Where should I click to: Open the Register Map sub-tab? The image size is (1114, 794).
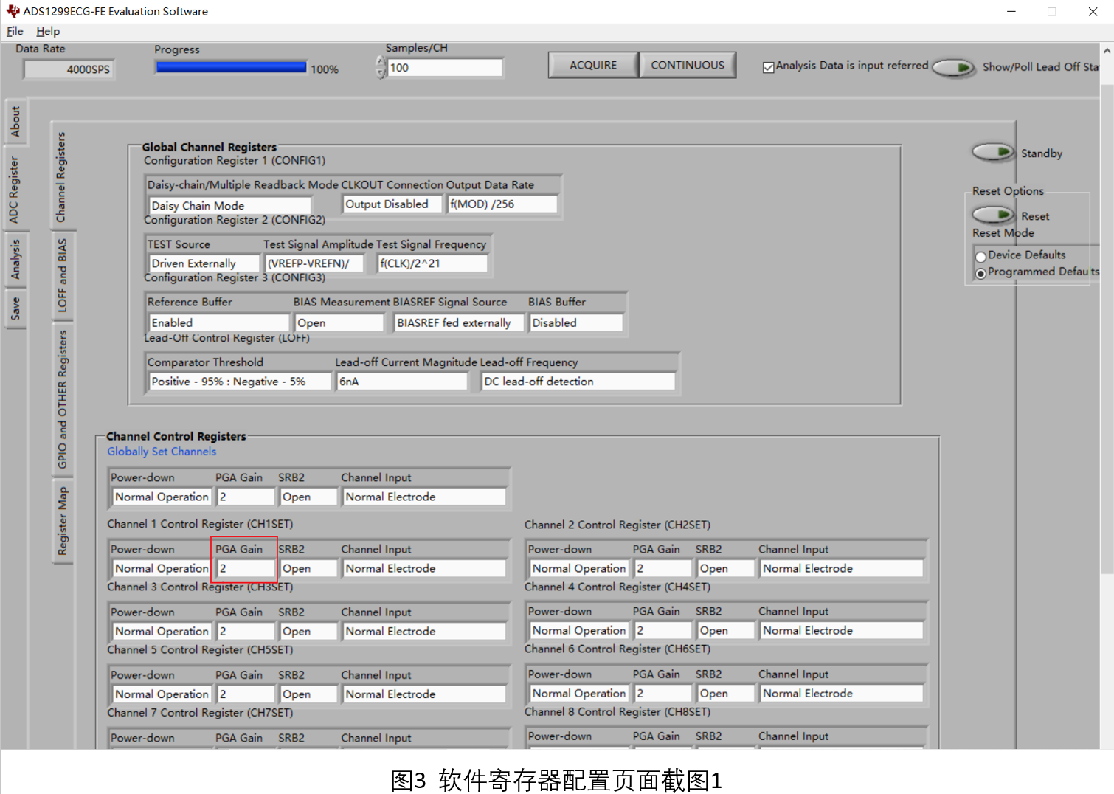(61, 521)
